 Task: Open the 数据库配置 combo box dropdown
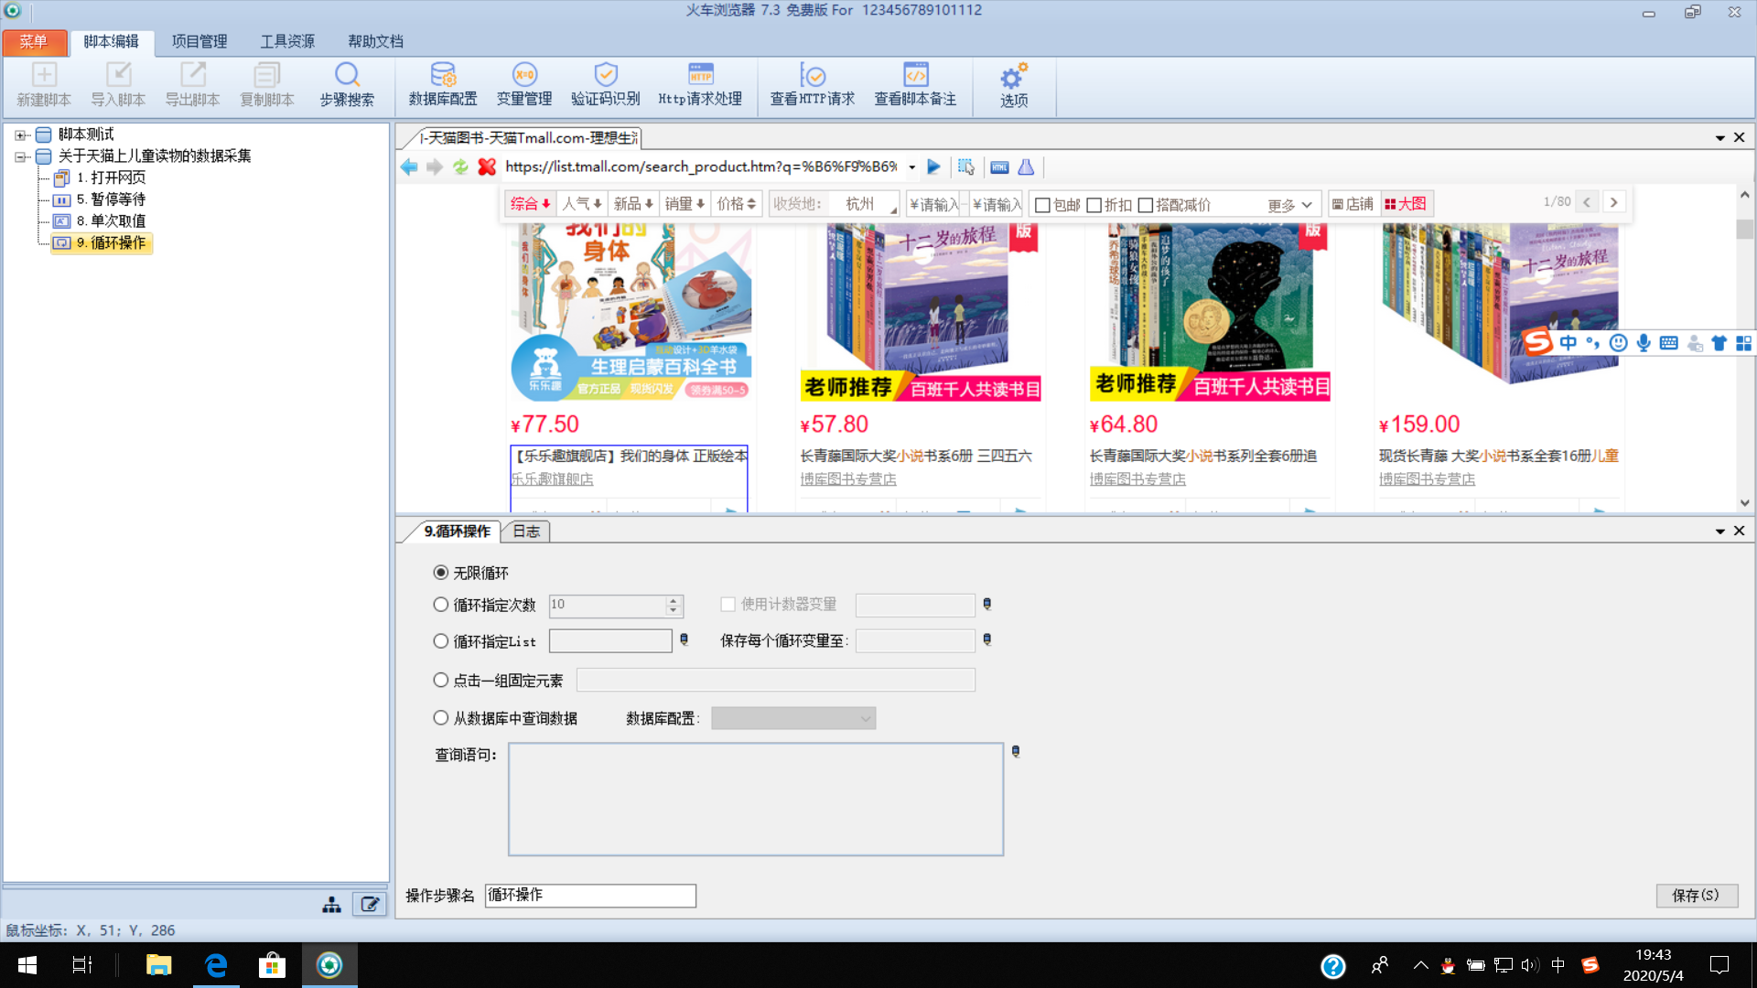click(x=865, y=719)
